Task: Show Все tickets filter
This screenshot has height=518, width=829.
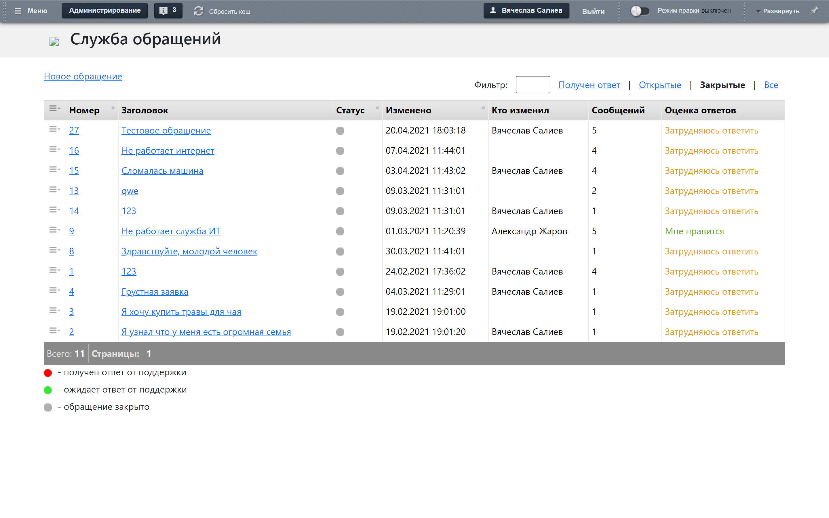Action: click(x=771, y=85)
